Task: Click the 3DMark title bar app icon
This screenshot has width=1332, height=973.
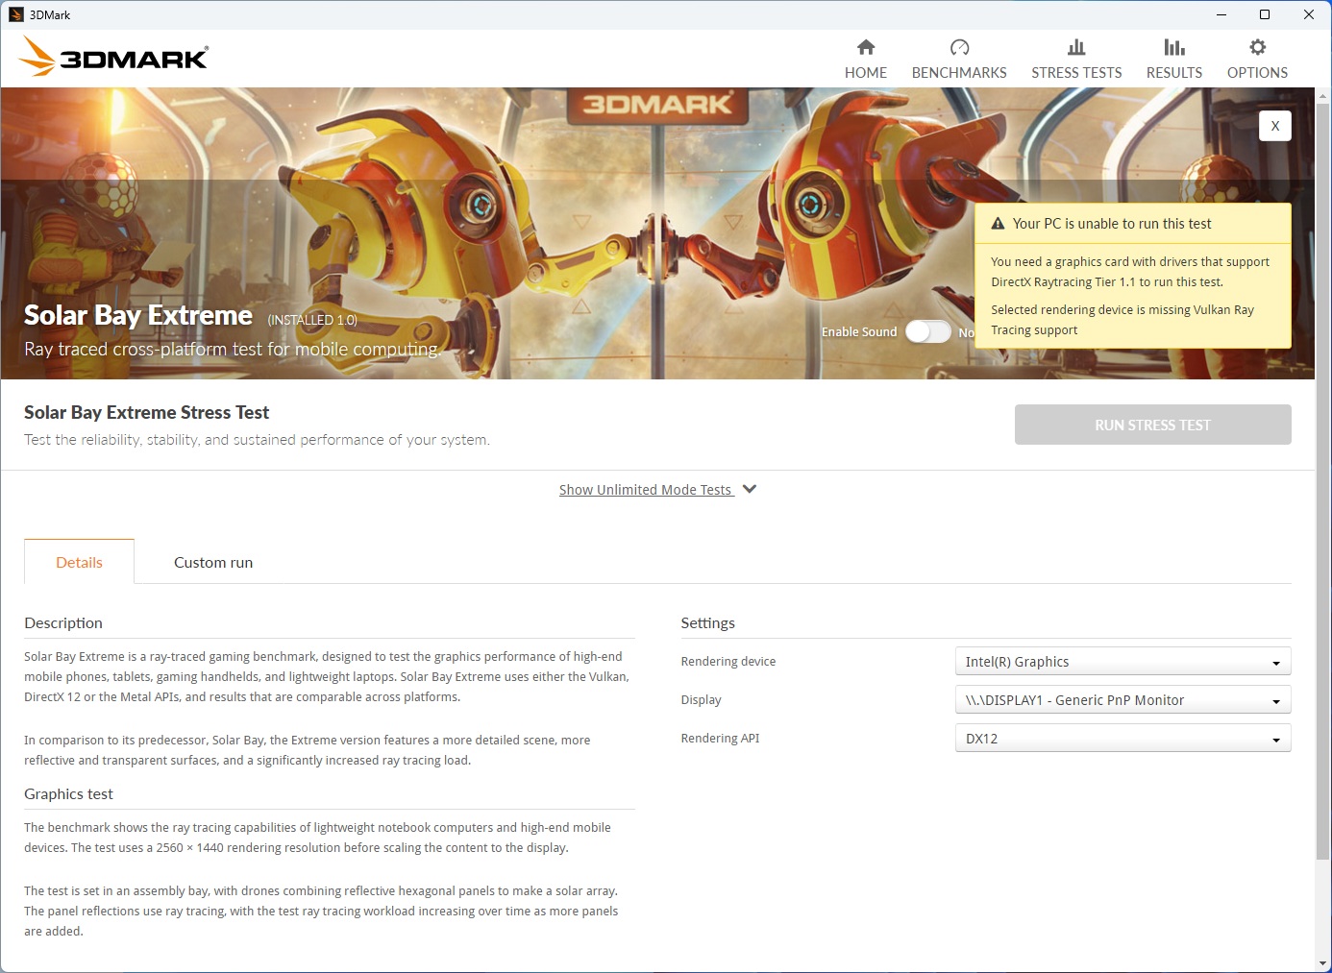Action: click(x=15, y=14)
